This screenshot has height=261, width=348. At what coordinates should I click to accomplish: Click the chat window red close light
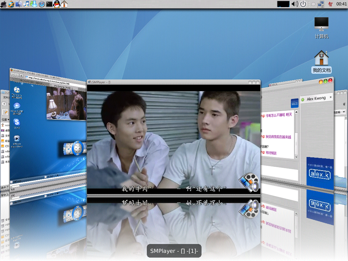point(330,80)
